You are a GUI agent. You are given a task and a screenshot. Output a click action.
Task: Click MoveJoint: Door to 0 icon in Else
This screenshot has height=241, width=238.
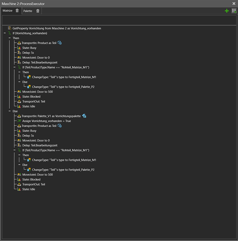[x=19, y=140]
